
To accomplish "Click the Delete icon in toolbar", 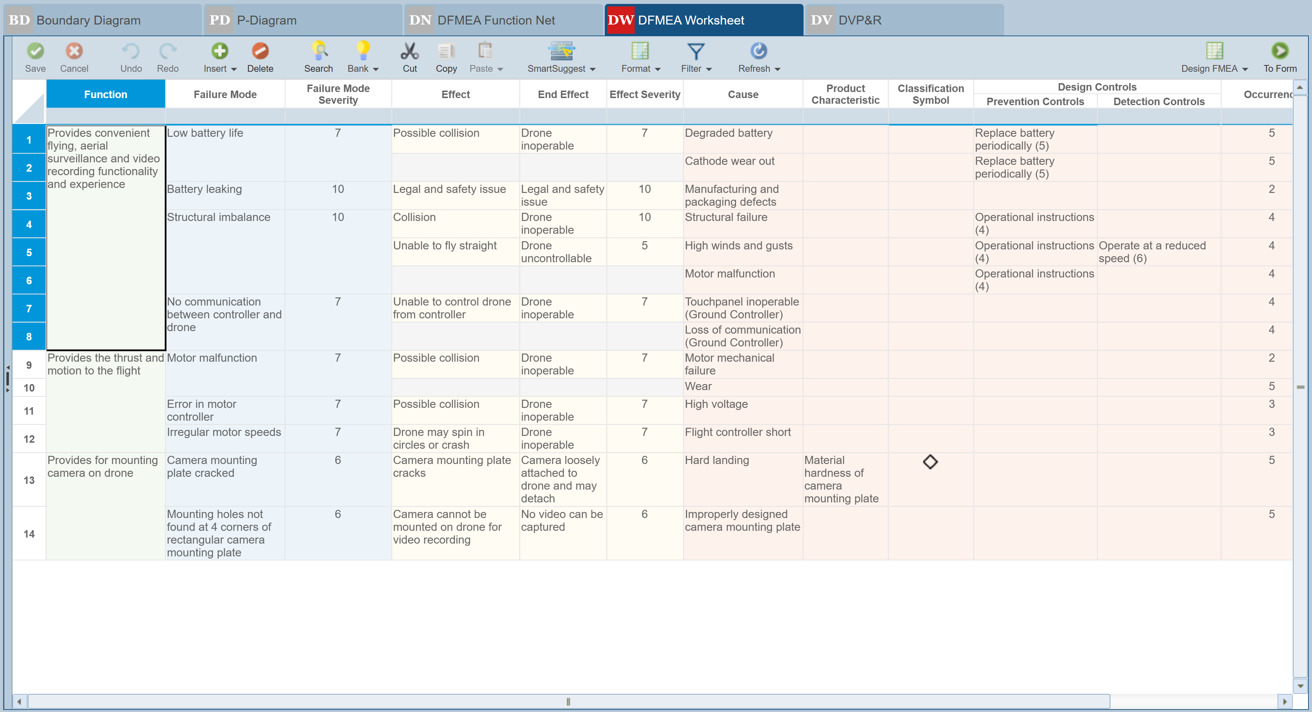I will [260, 51].
